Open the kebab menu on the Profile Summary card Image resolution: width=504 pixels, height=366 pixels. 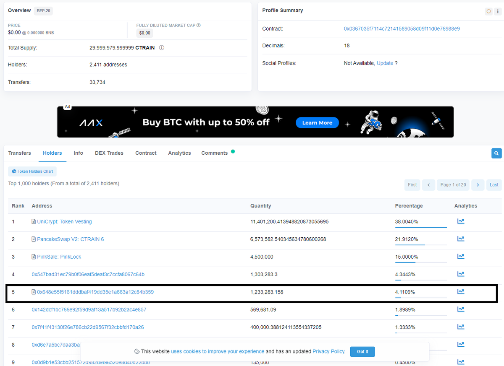point(498,11)
